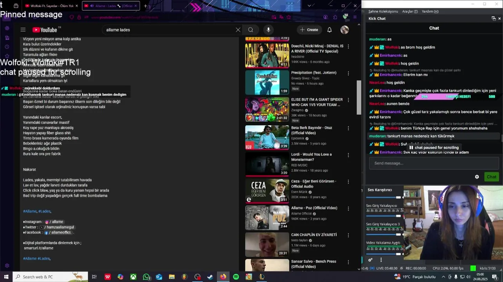Open the Windows Start menu
The width and height of the screenshot is (503, 282).
click(x=6, y=277)
